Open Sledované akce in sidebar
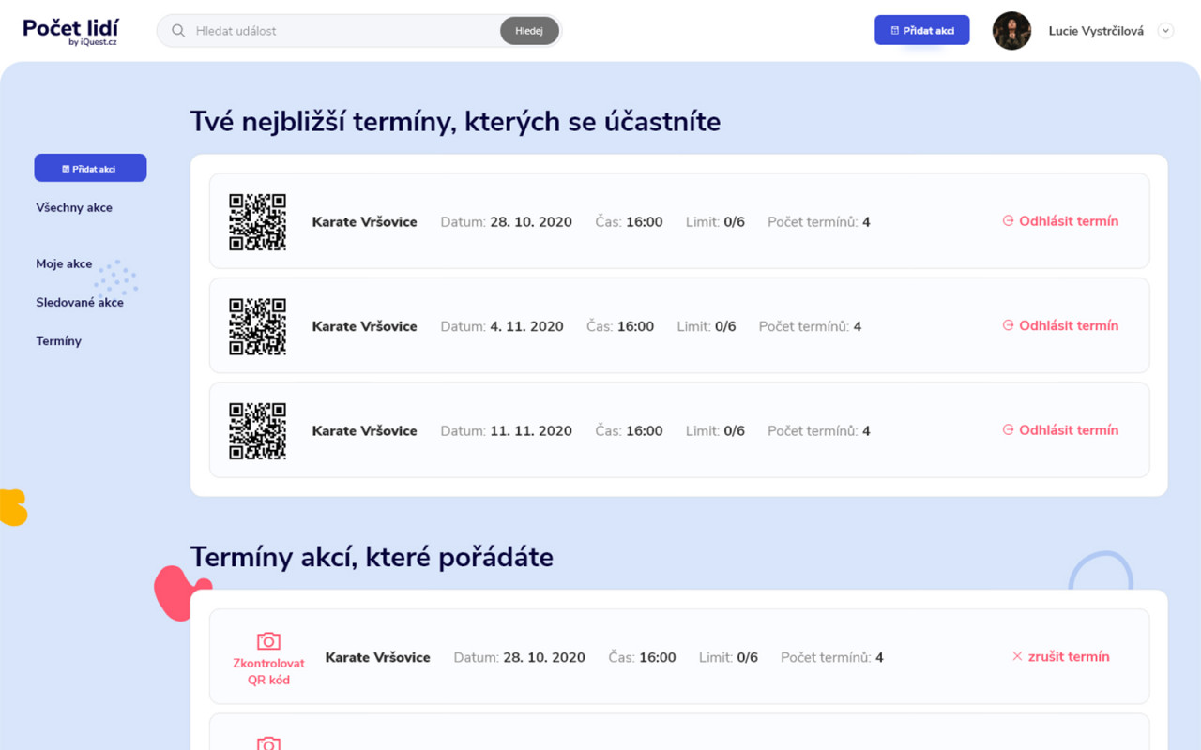The width and height of the screenshot is (1201, 750). (x=80, y=302)
